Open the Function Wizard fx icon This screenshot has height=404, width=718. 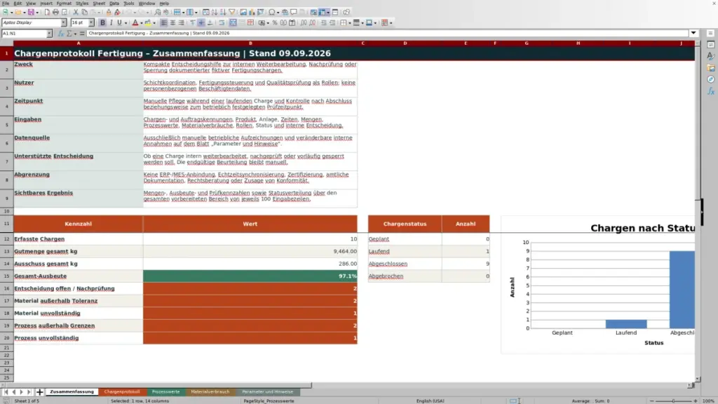pos(61,34)
